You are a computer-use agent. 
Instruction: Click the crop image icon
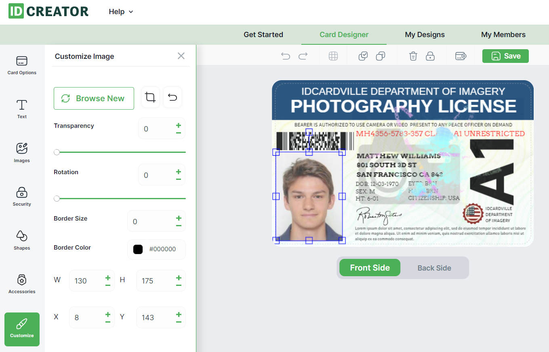coord(150,98)
